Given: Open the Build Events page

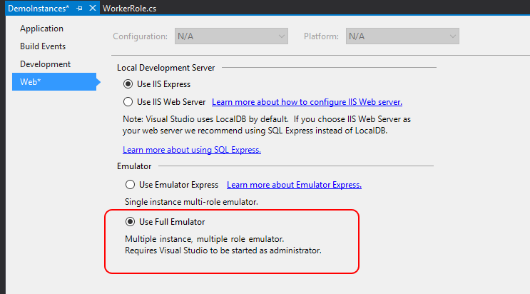Looking at the screenshot, I should click(x=43, y=46).
